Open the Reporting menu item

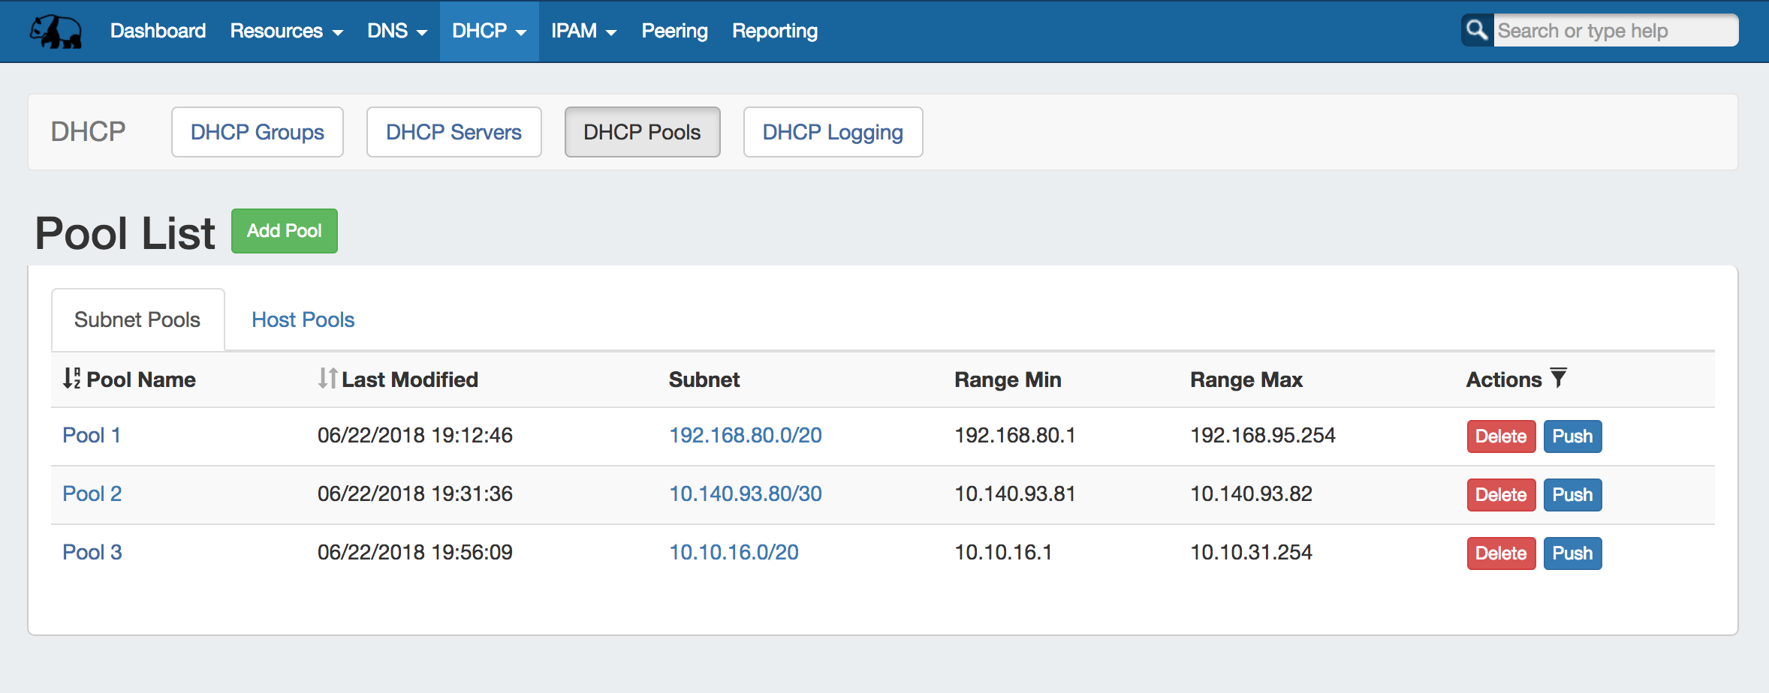(x=774, y=31)
